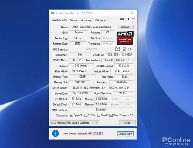Click the BIOS Version Unknown field
193x148 pixels.
(92, 49)
